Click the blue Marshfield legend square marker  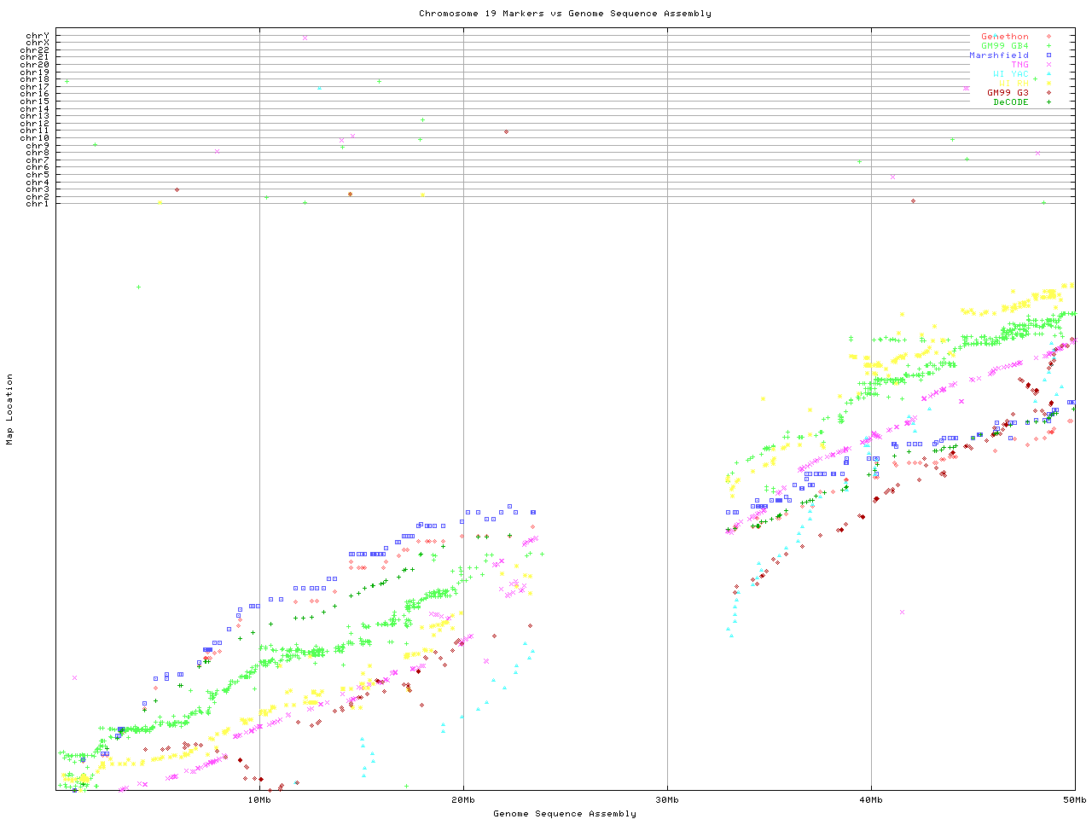coord(1048,55)
